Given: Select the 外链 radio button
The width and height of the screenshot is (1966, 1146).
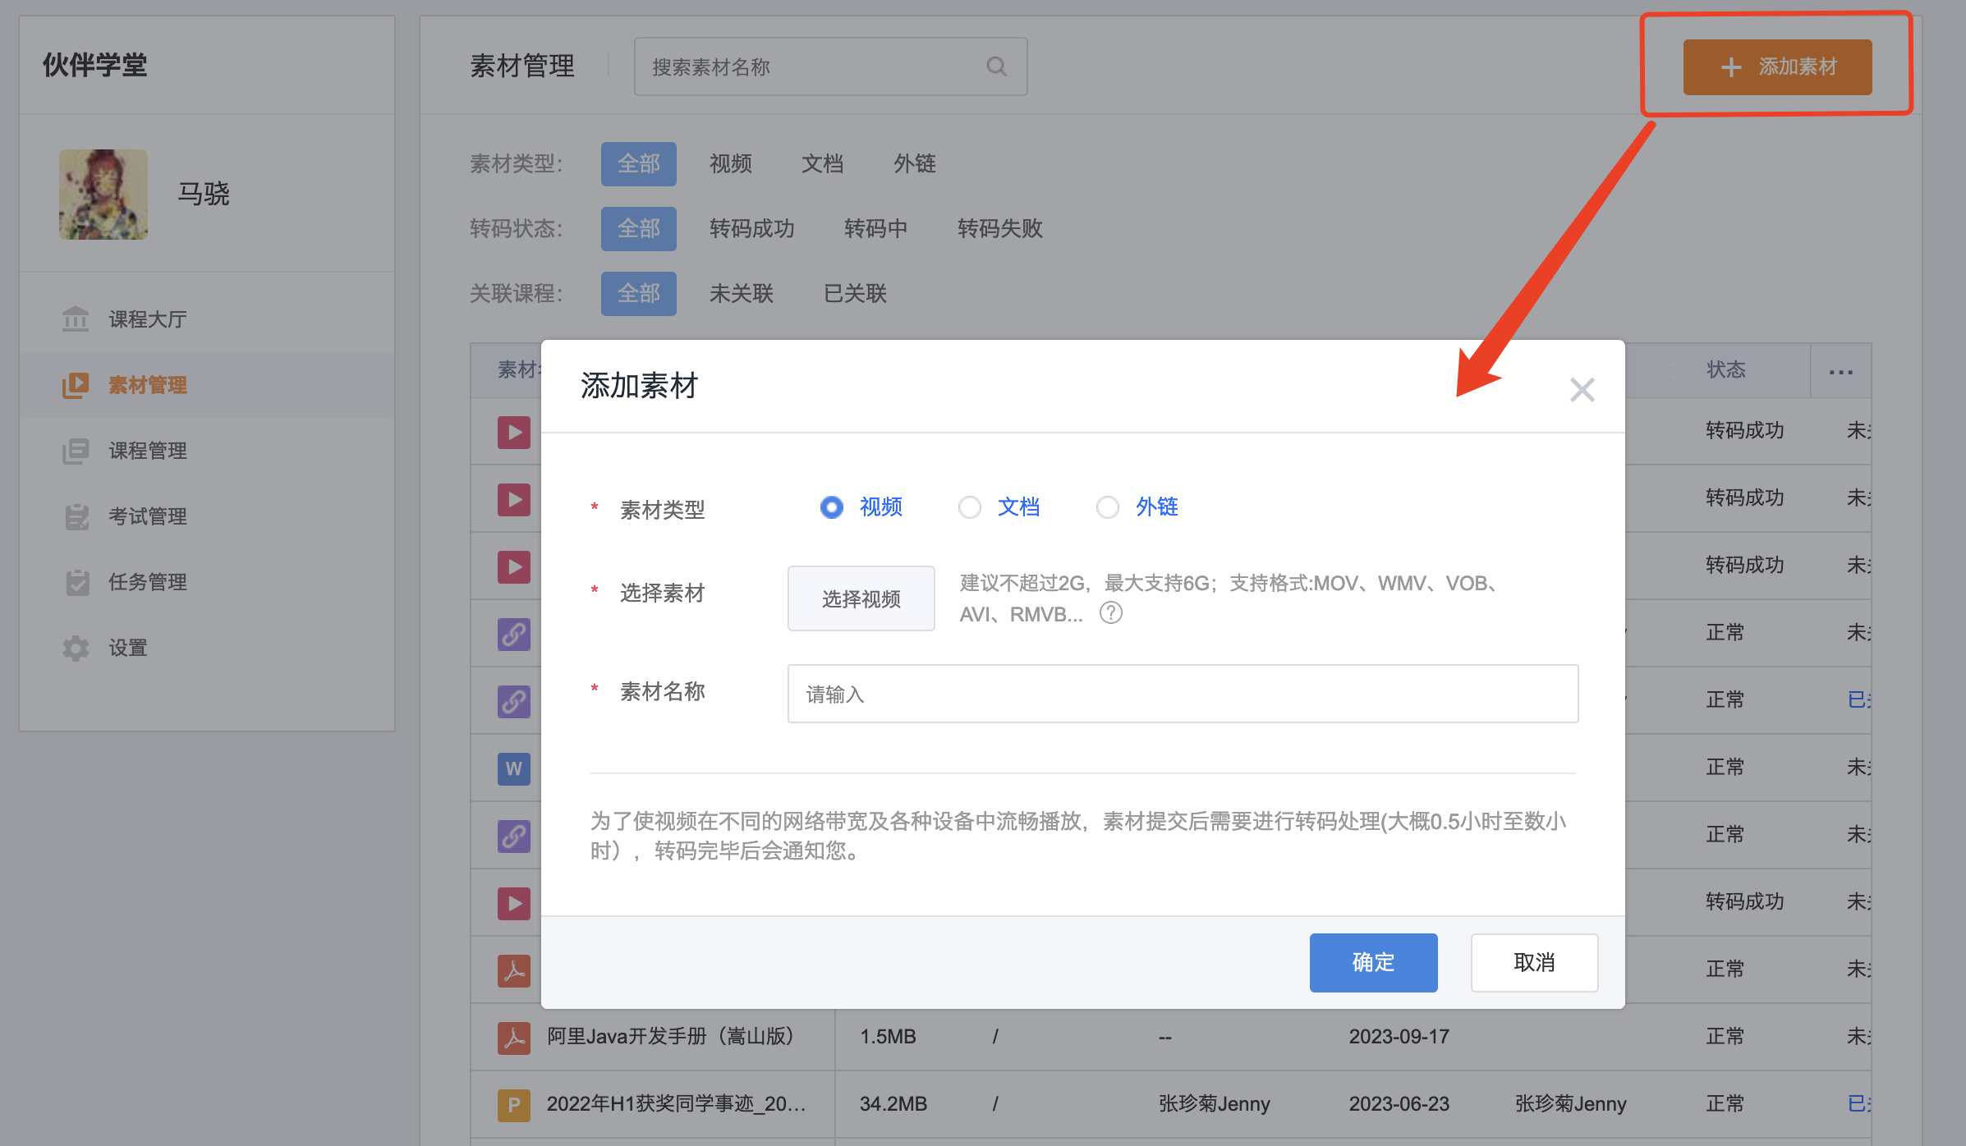Looking at the screenshot, I should click(x=1107, y=507).
